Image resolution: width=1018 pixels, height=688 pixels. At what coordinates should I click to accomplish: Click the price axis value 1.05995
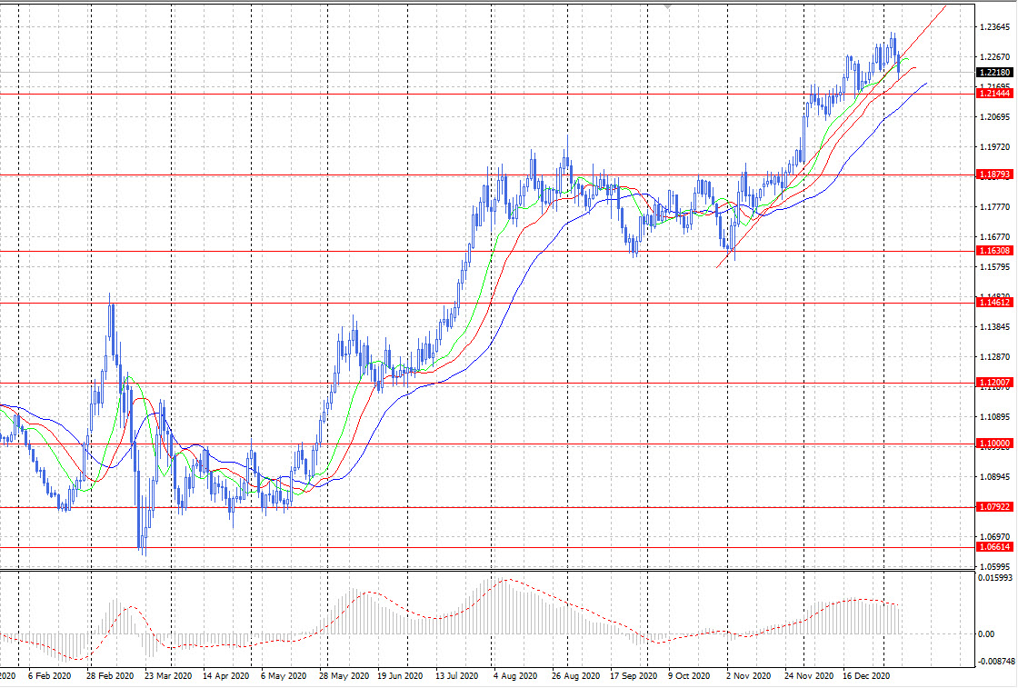pyautogui.click(x=994, y=566)
